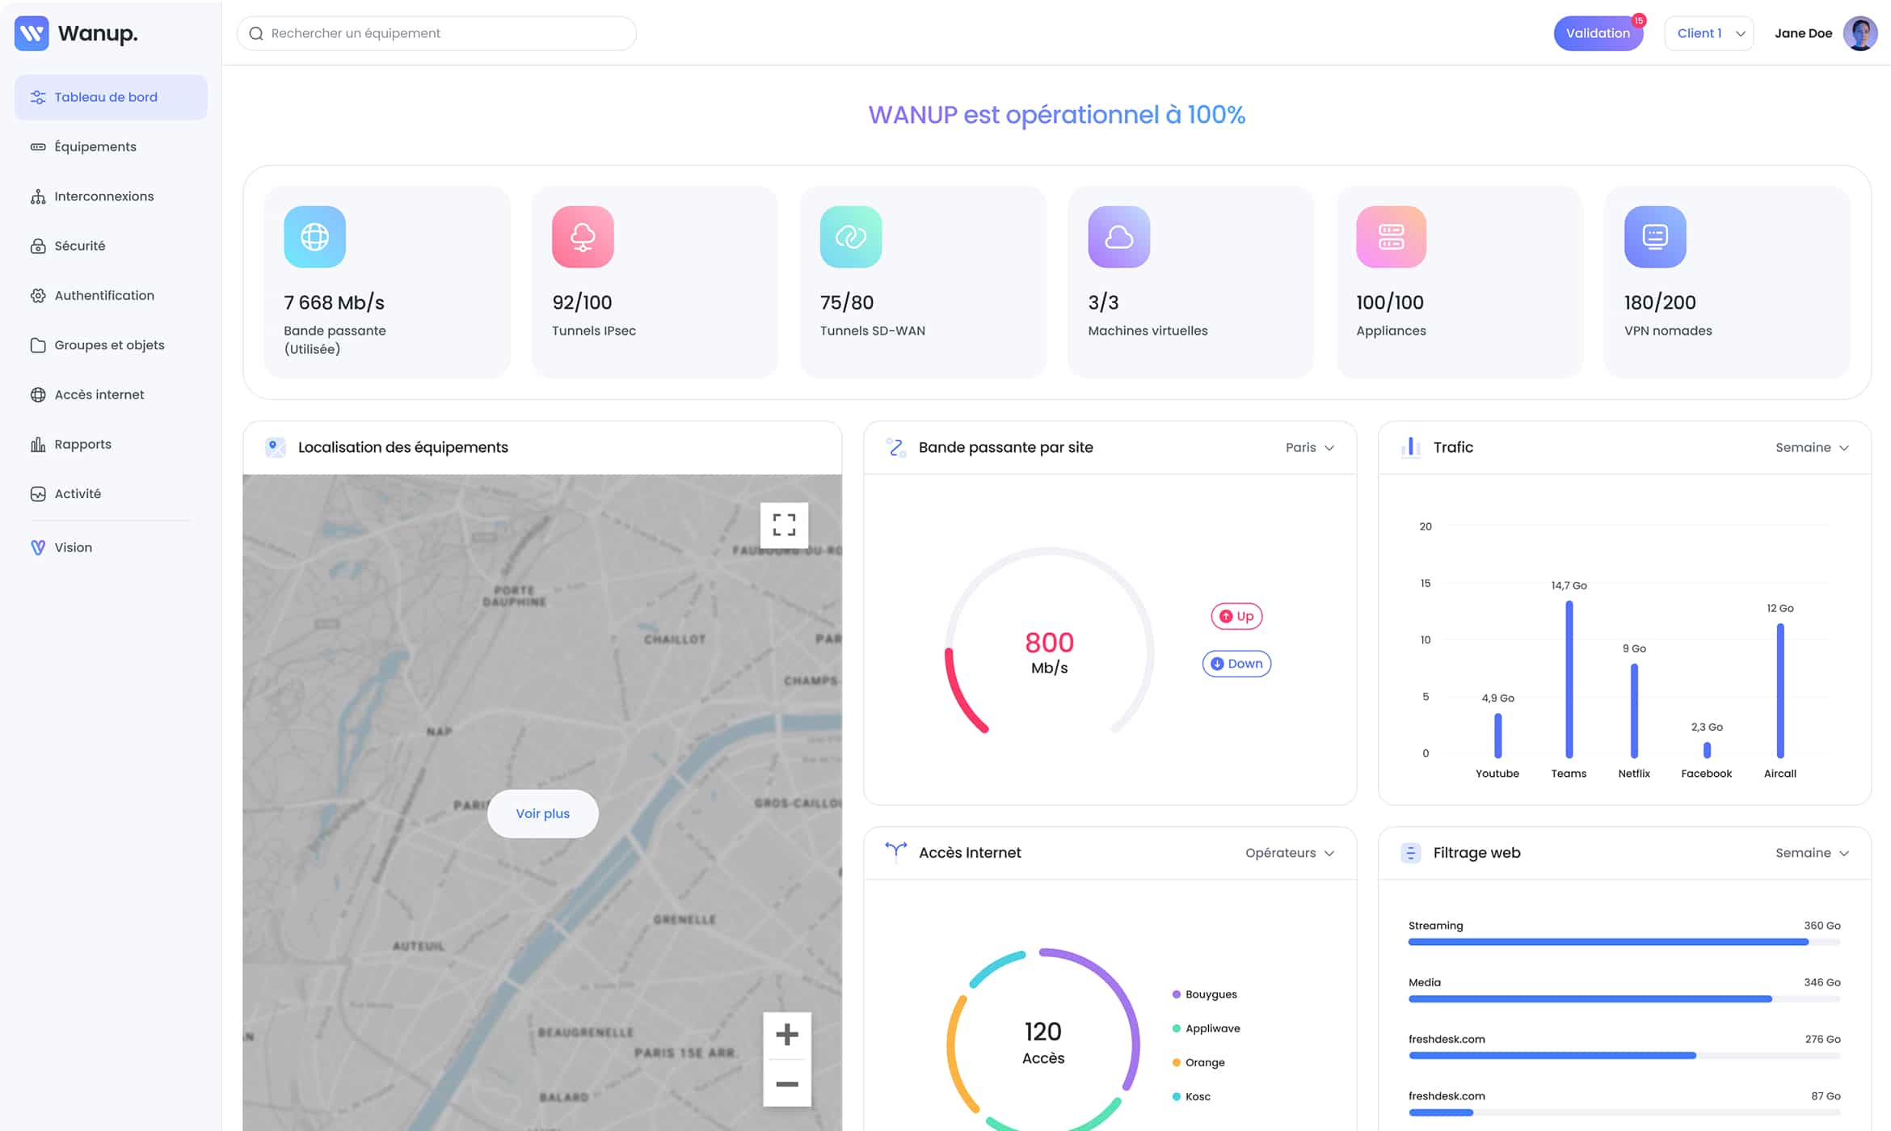Open the Opérateurs dropdown in Accès Internet
Image resolution: width=1891 pixels, height=1131 pixels.
coord(1289,853)
